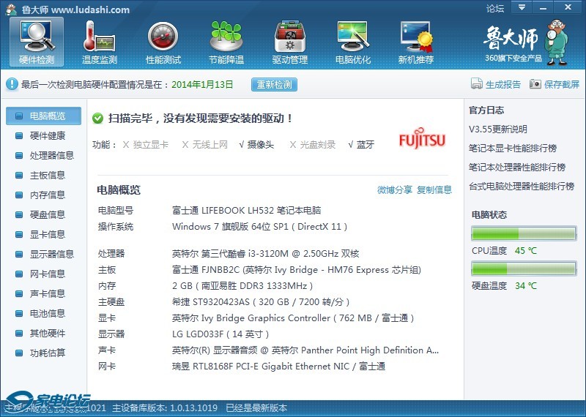Switch to 处理器信息 in the sidebar
Viewport: 586px width, 417px height.
(51, 155)
